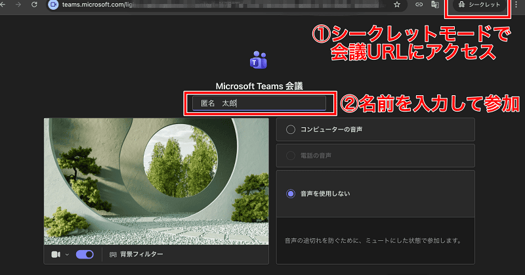Screen dimensions: 525x275
Task: Click the site info icon in address bar
Action: 54,5
